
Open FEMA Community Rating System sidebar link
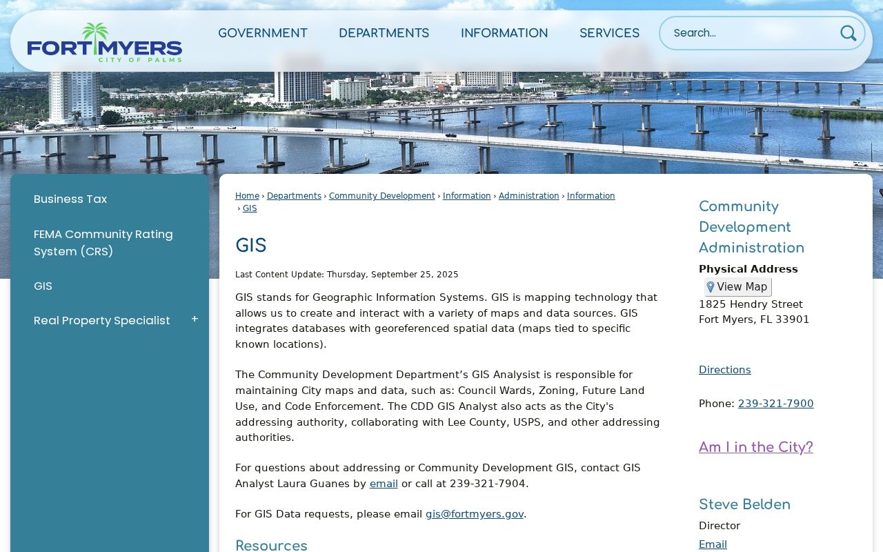[103, 243]
